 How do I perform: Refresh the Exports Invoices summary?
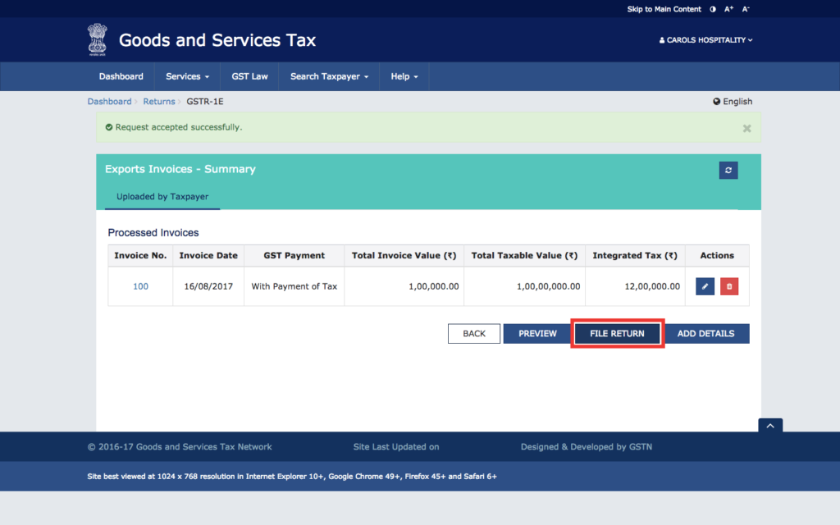pyautogui.click(x=728, y=170)
